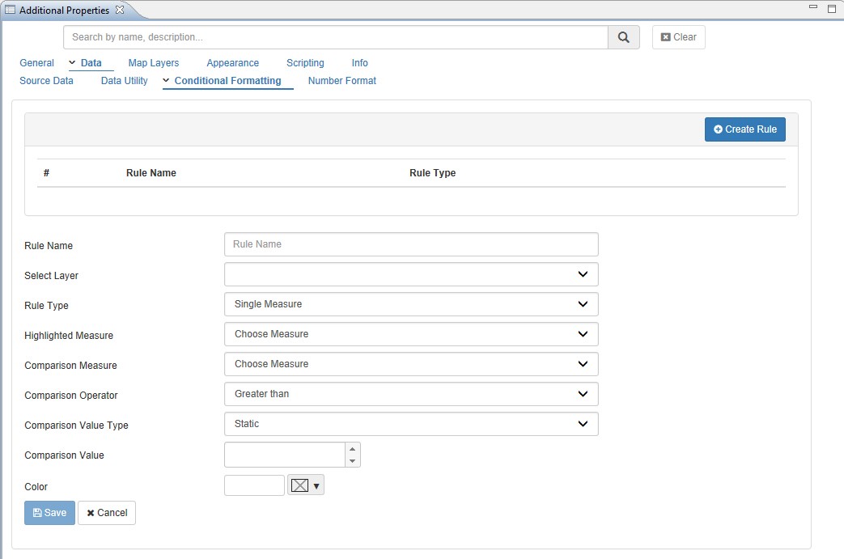Increase Comparison Value with up arrow
This screenshot has width=844, height=559.
[x=352, y=449]
